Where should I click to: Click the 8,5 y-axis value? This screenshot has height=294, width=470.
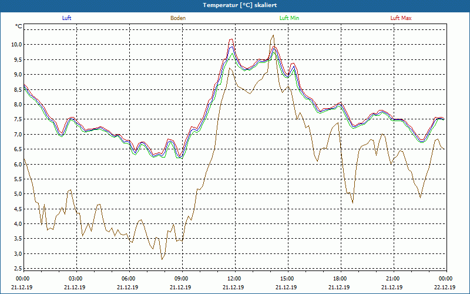tap(18, 89)
